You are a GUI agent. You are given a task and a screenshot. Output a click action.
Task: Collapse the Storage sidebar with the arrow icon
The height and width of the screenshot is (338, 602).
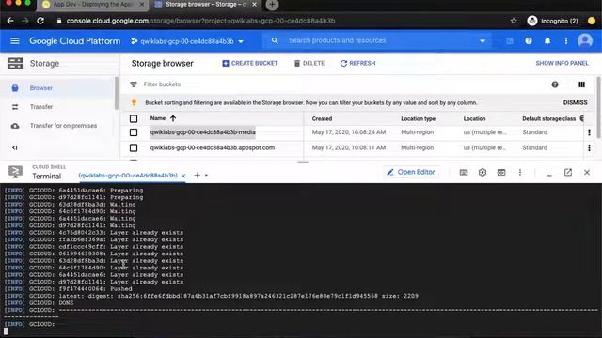[15, 147]
